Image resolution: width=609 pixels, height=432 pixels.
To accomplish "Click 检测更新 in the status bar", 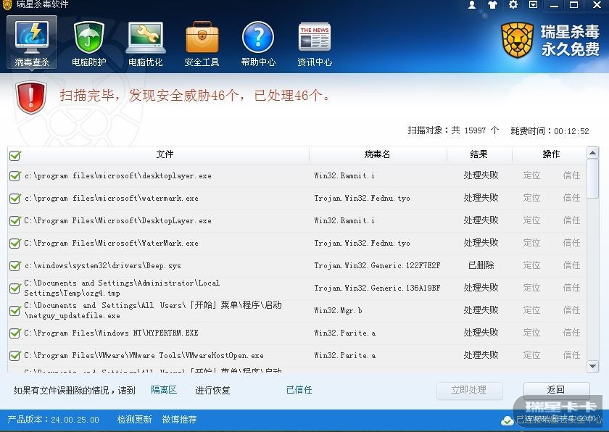I will tap(134, 420).
